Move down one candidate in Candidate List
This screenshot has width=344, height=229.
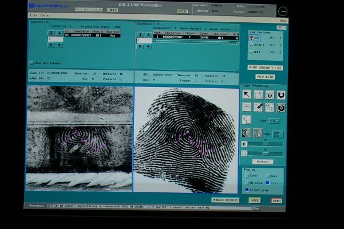click(148, 47)
